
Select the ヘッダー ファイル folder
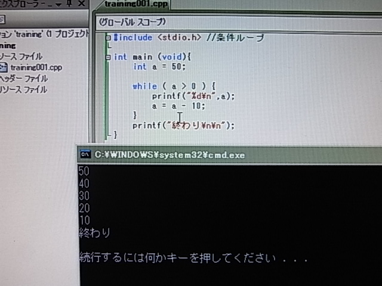pos(24,79)
